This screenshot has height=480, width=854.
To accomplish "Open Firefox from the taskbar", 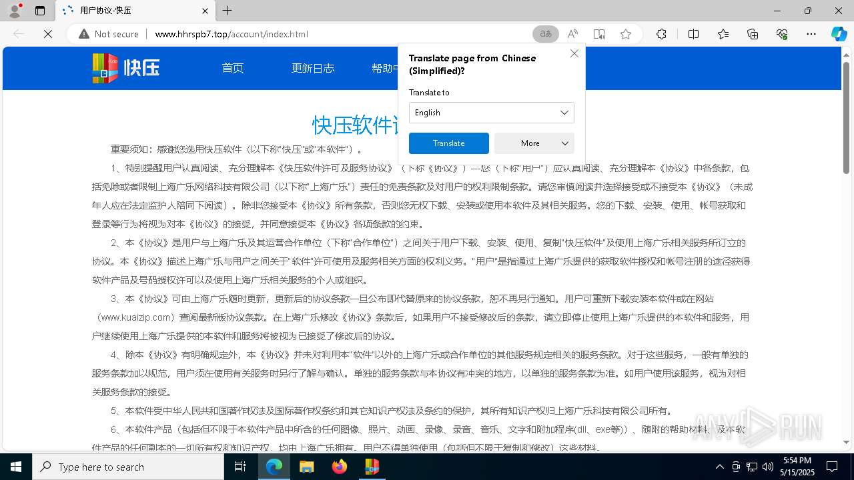I will (340, 467).
